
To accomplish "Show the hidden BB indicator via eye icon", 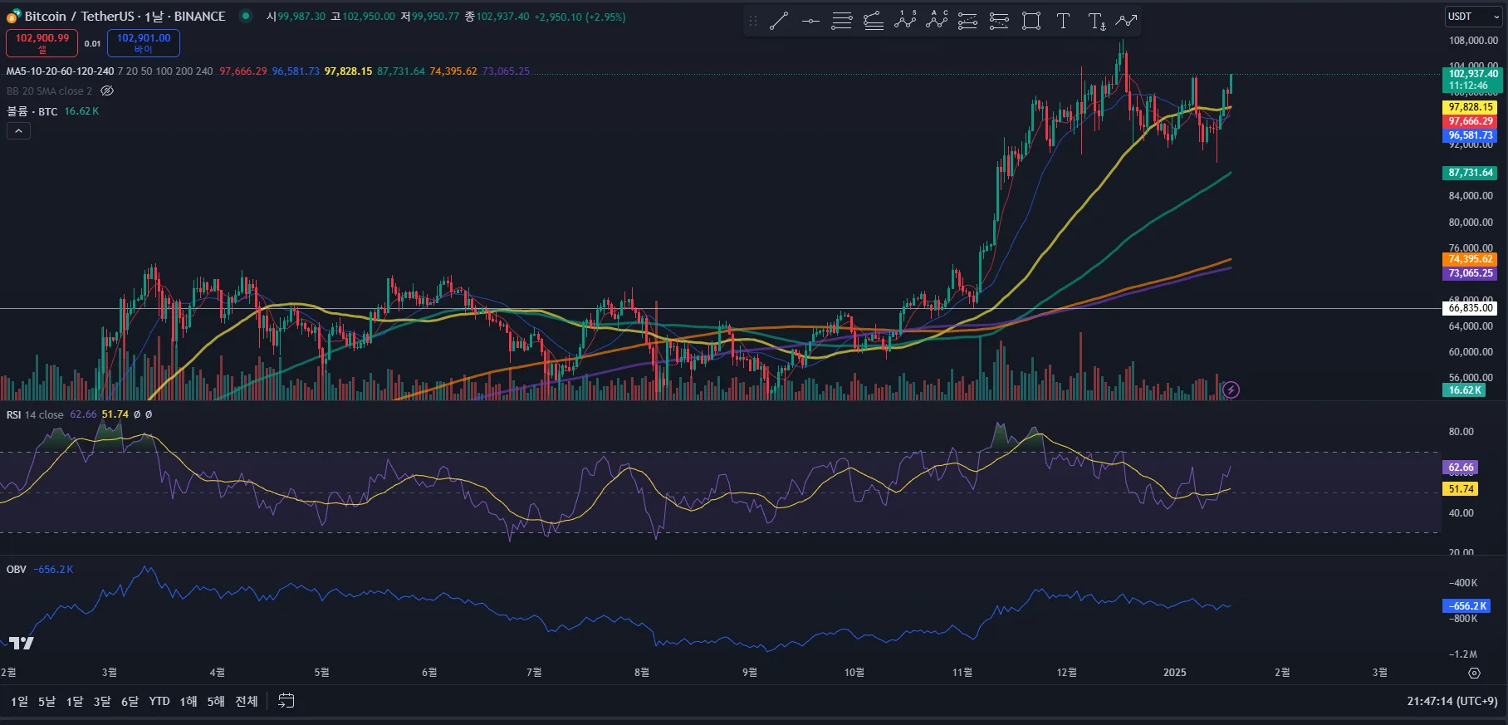I will coord(107,91).
